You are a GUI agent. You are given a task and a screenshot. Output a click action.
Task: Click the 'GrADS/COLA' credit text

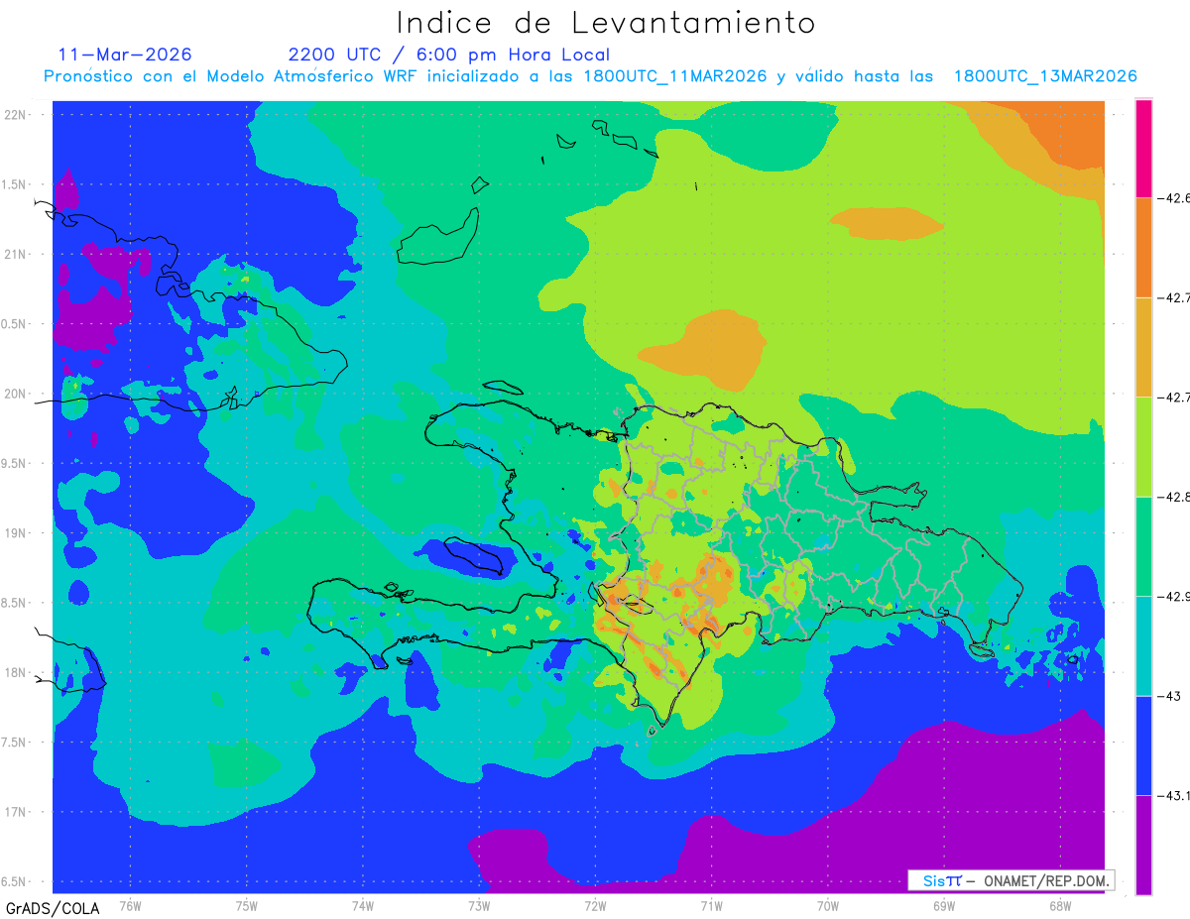pyautogui.click(x=53, y=908)
